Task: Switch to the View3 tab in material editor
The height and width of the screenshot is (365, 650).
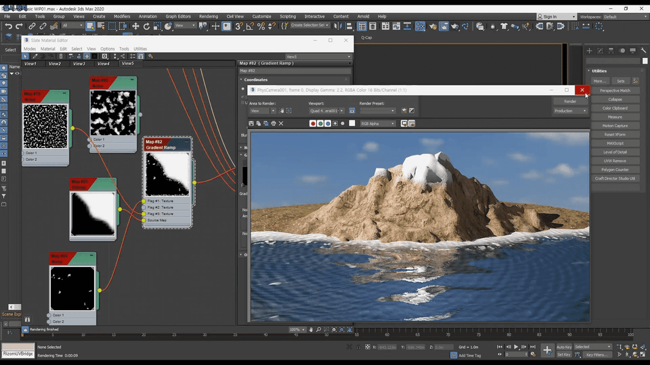Action: click(x=79, y=64)
